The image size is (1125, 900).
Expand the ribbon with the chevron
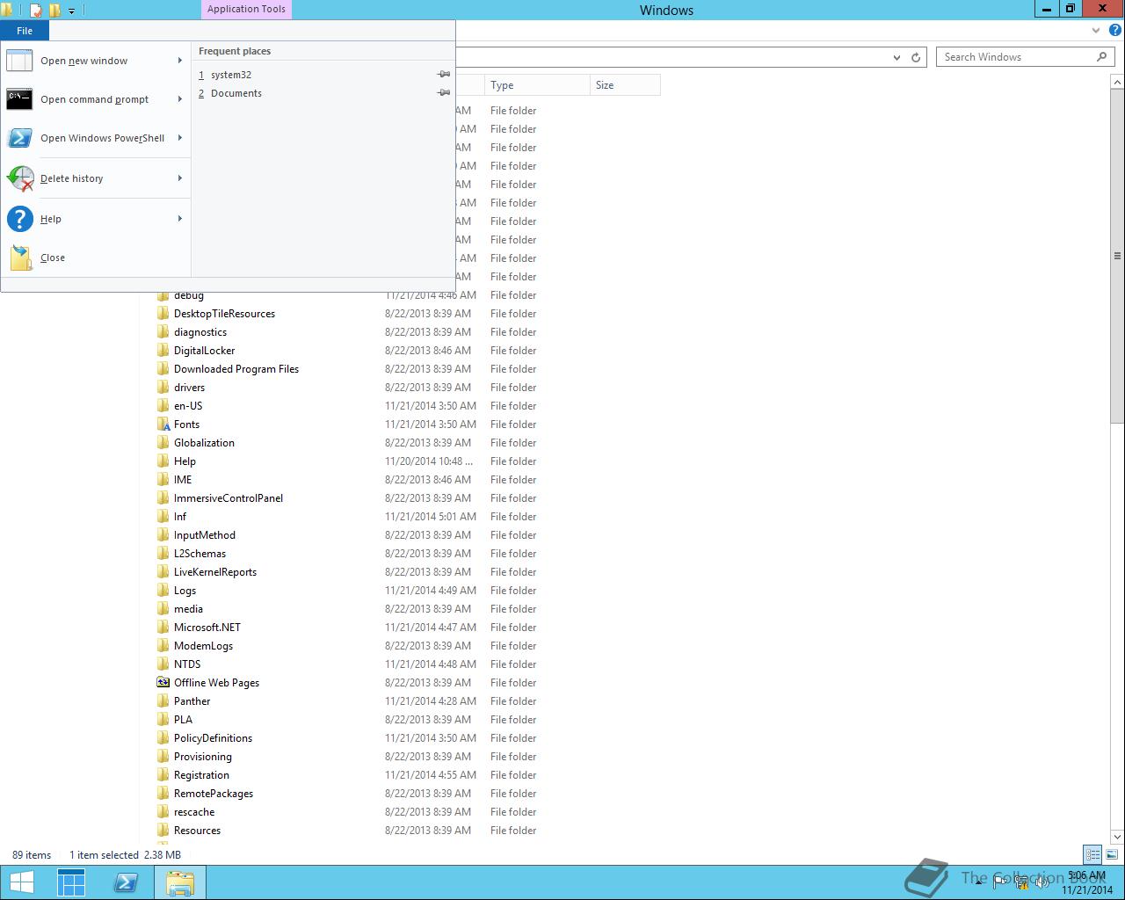(x=1096, y=30)
